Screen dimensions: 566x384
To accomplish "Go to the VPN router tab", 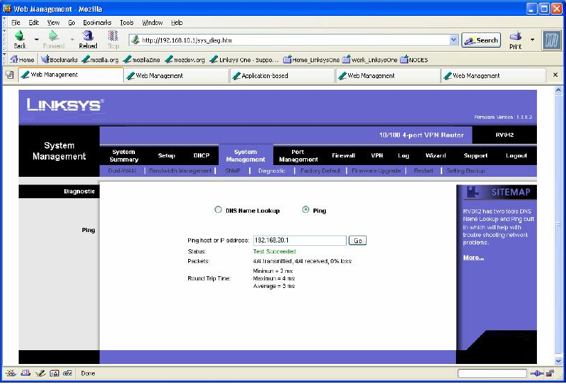I will point(377,155).
